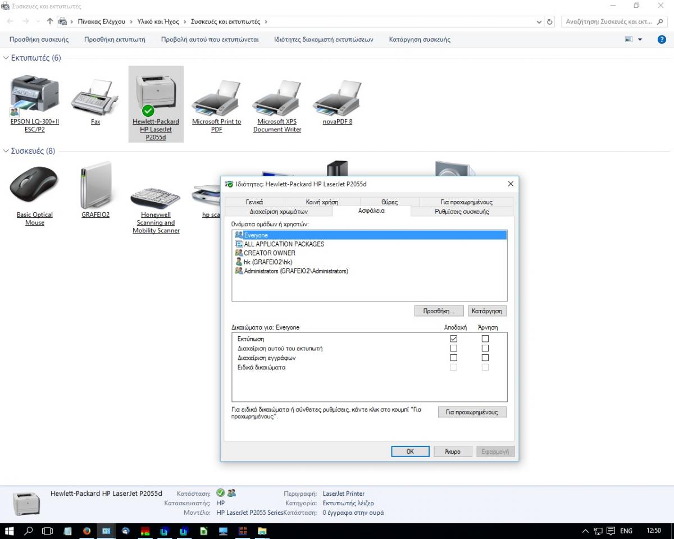Select the GRAFEIO2 computer device
Image resolution: width=674 pixels, height=539 pixels.
point(95,191)
